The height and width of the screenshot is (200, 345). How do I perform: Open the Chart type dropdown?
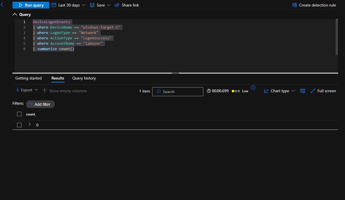[x=280, y=91]
